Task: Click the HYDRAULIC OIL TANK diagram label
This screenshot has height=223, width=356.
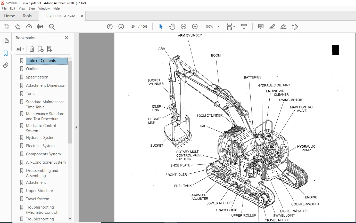Action: [274, 85]
